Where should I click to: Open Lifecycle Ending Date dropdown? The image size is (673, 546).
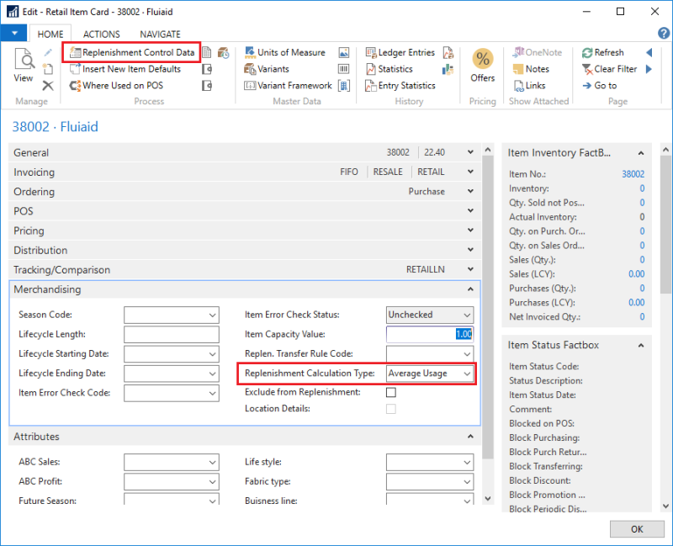click(x=213, y=374)
